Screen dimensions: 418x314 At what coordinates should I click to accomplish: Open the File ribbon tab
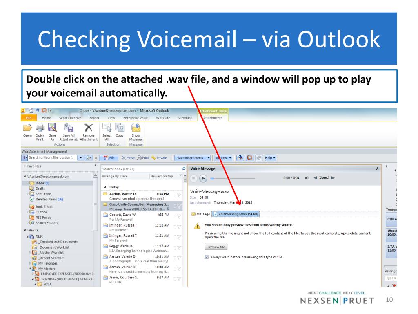[29, 118]
